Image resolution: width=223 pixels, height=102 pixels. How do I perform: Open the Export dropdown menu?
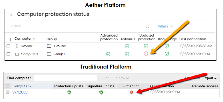point(209,78)
